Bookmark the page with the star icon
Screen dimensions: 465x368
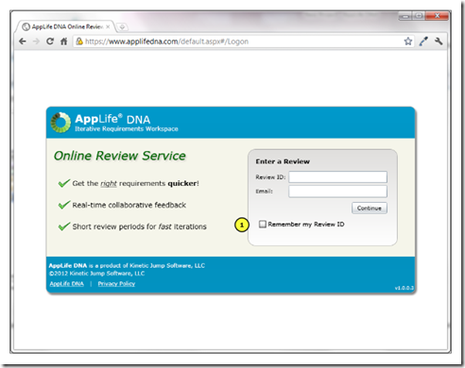[408, 42]
